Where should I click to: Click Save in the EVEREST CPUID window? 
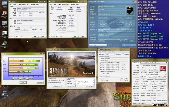pos(125,45)
